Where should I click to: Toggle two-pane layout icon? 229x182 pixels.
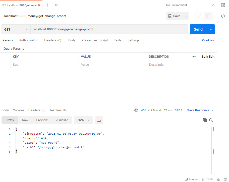[x=218, y=179]
